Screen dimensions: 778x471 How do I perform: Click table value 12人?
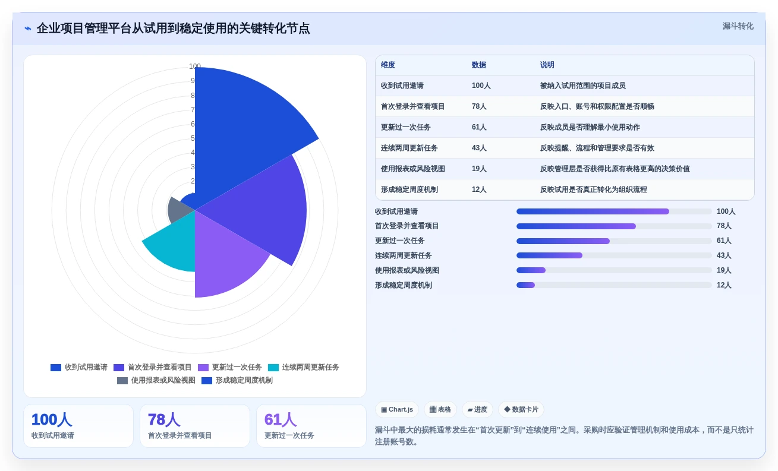tap(479, 189)
